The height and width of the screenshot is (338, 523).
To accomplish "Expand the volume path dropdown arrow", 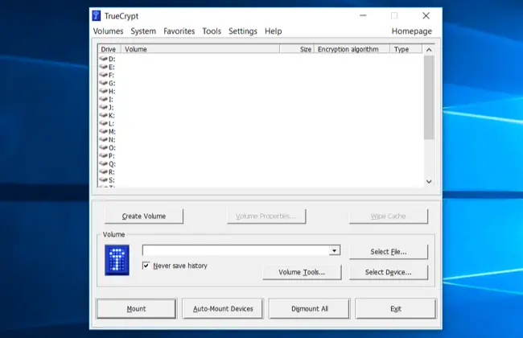I will pyautogui.click(x=335, y=250).
